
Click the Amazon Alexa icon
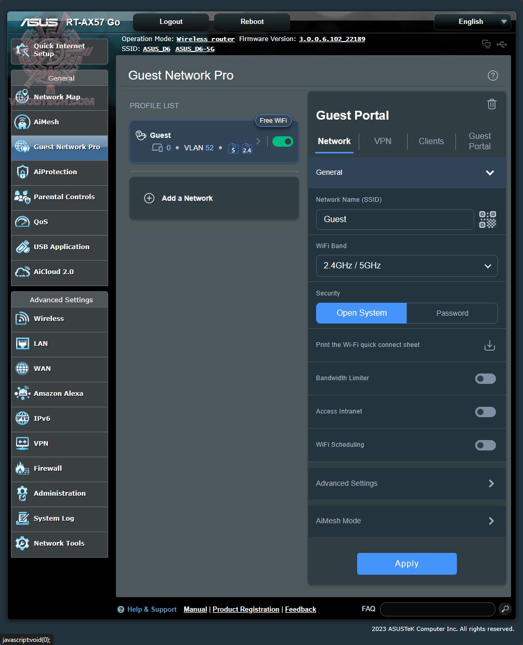click(x=22, y=393)
